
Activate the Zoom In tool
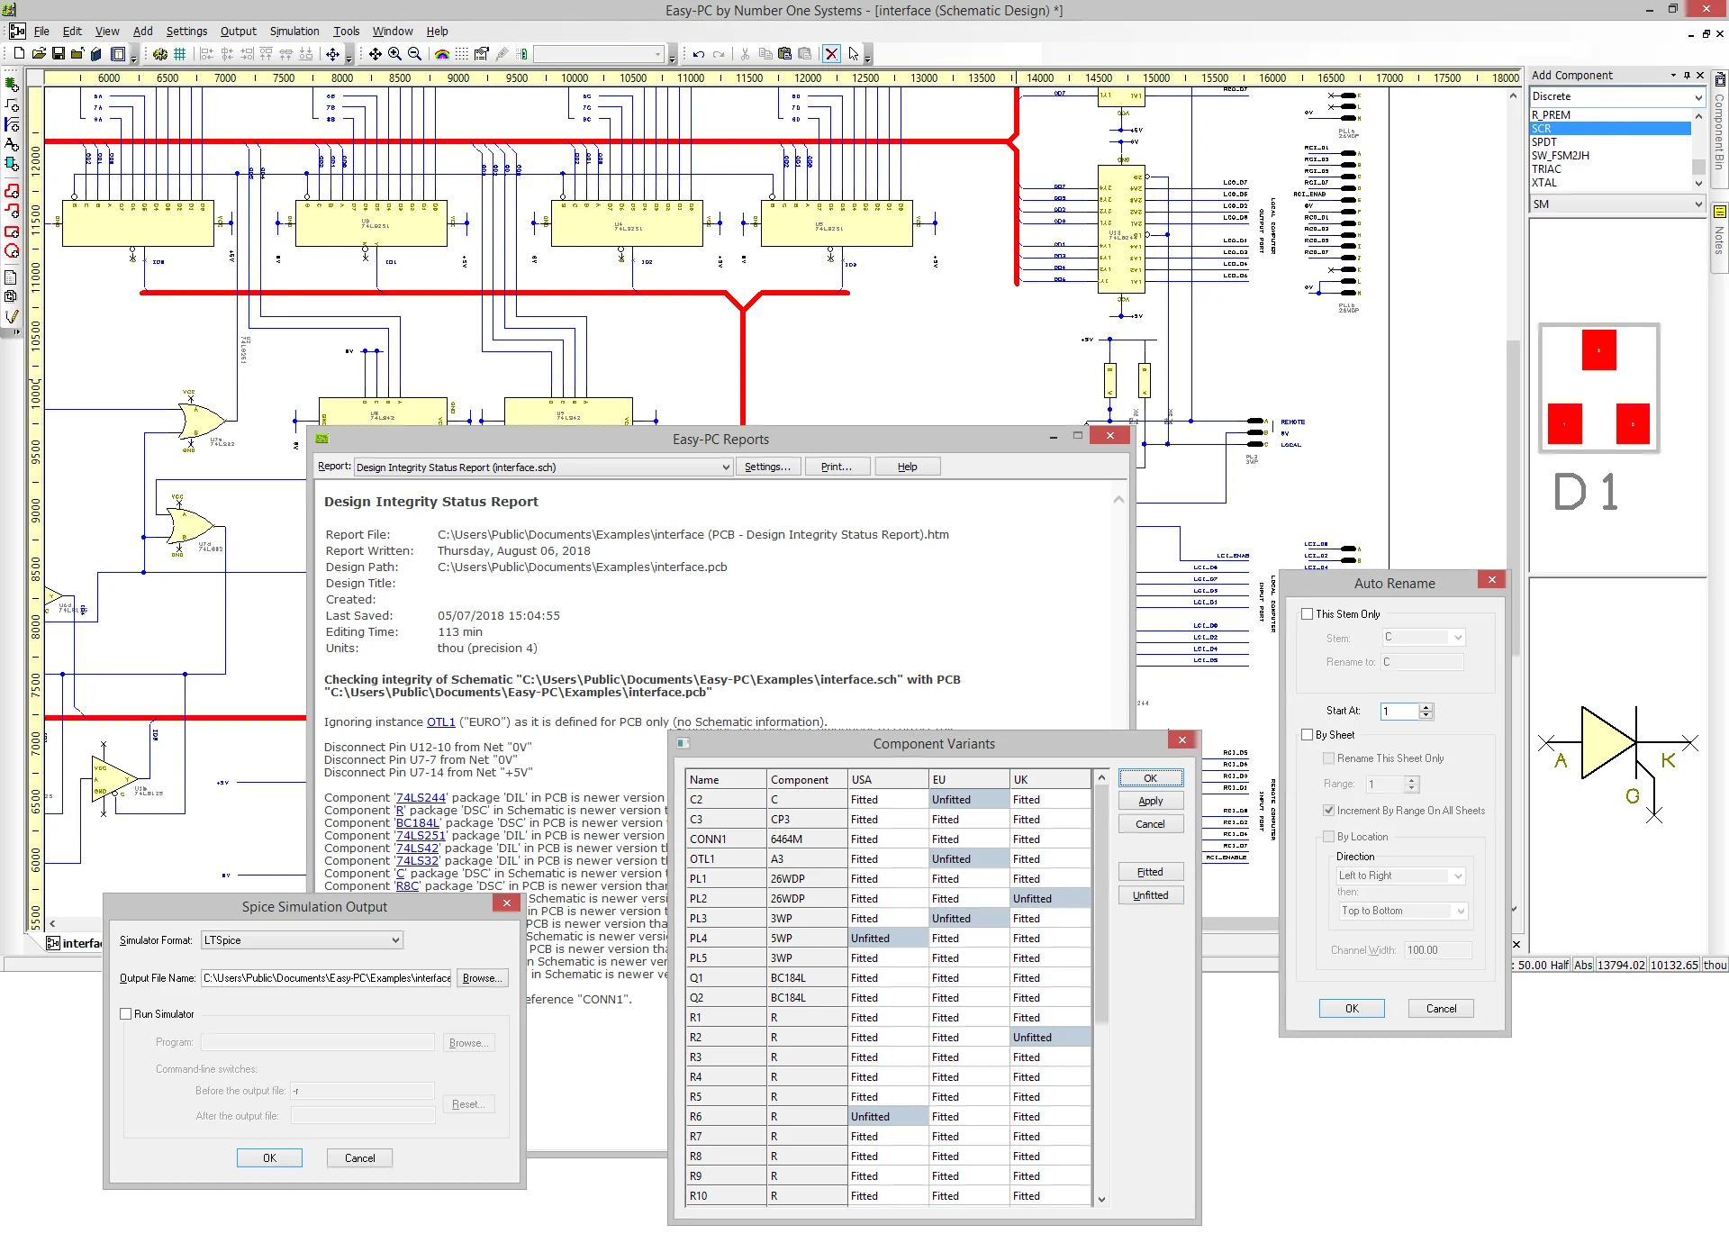tap(394, 53)
